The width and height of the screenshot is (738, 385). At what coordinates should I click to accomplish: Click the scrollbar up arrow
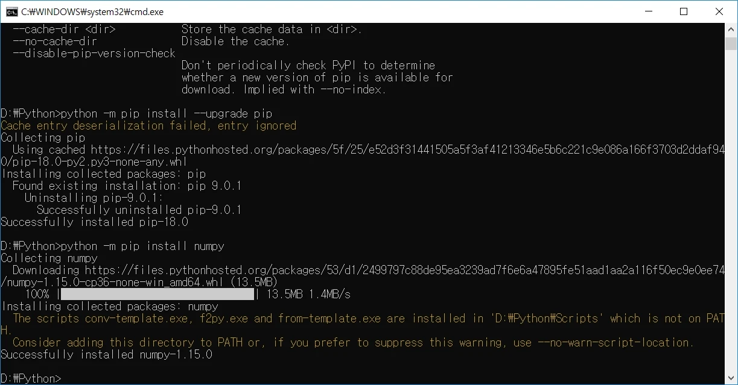click(x=731, y=29)
